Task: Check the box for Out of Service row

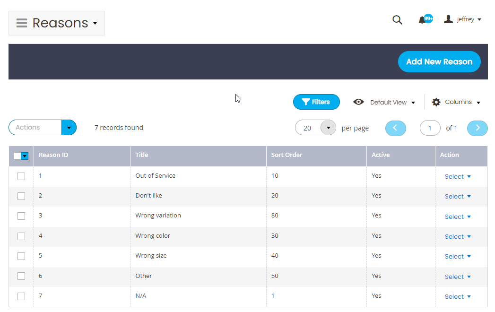Action: [21, 176]
